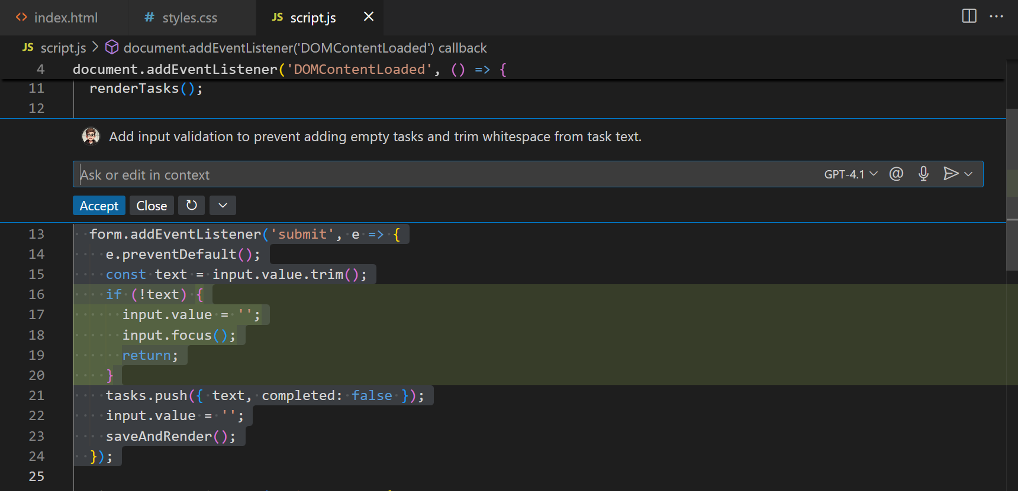
Task: Click the Copilot avatar icon
Action: [91, 136]
